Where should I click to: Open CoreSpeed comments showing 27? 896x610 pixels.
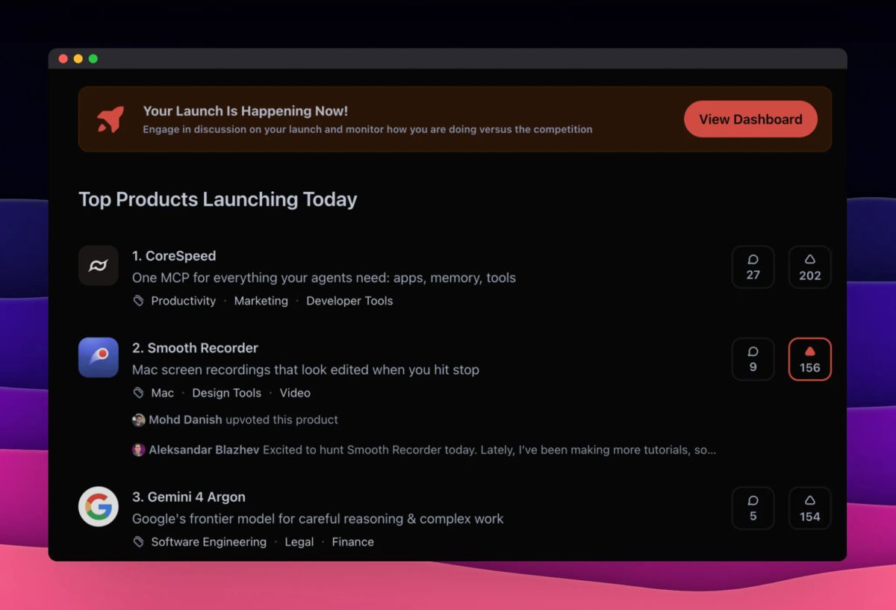(753, 267)
